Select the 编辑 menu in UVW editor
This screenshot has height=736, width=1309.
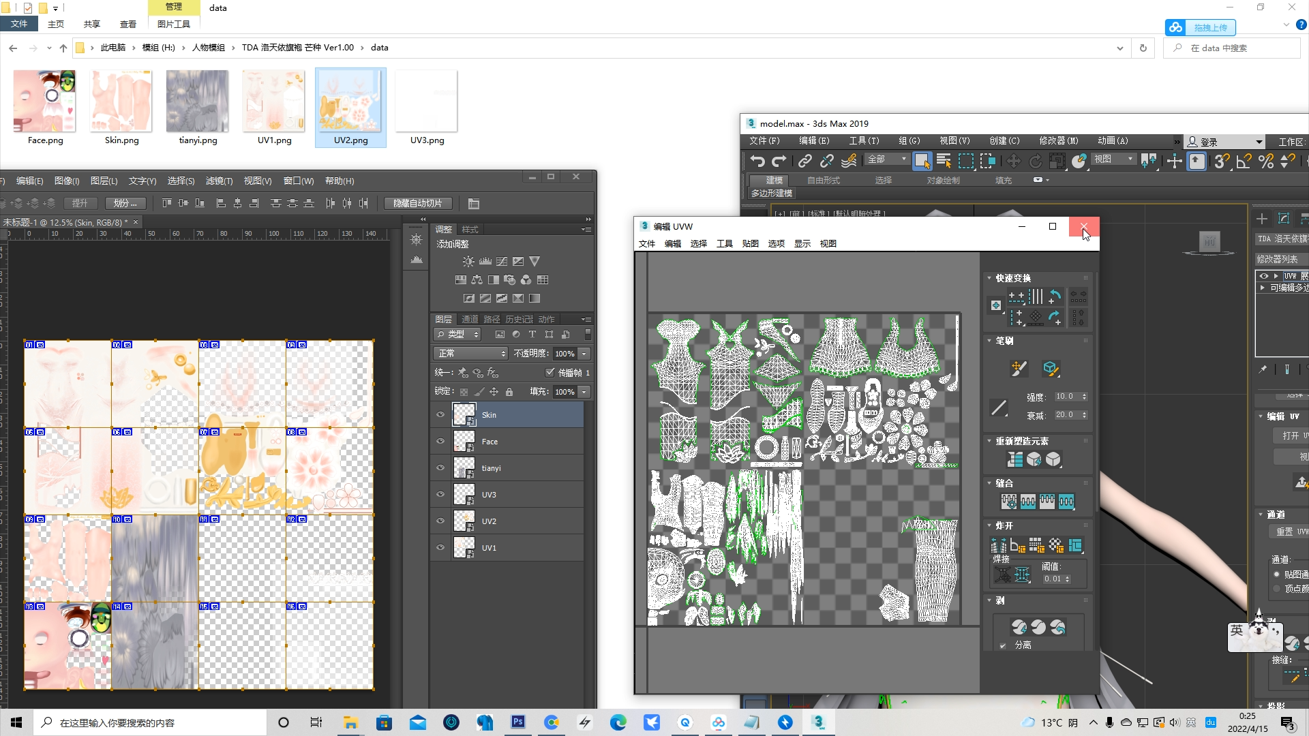tap(672, 243)
